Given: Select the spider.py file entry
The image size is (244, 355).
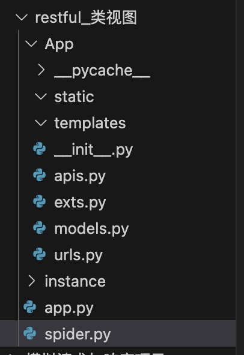Looking at the screenshot, I should tap(118, 333).
